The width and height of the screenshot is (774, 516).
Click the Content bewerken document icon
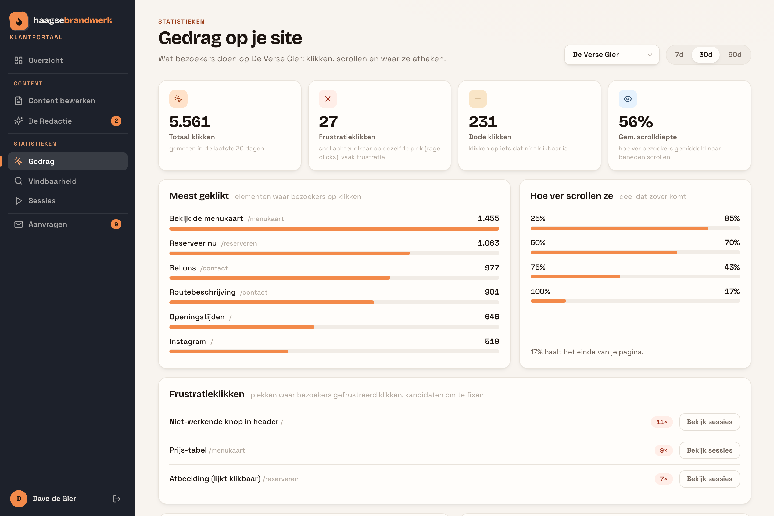pos(19,101)
